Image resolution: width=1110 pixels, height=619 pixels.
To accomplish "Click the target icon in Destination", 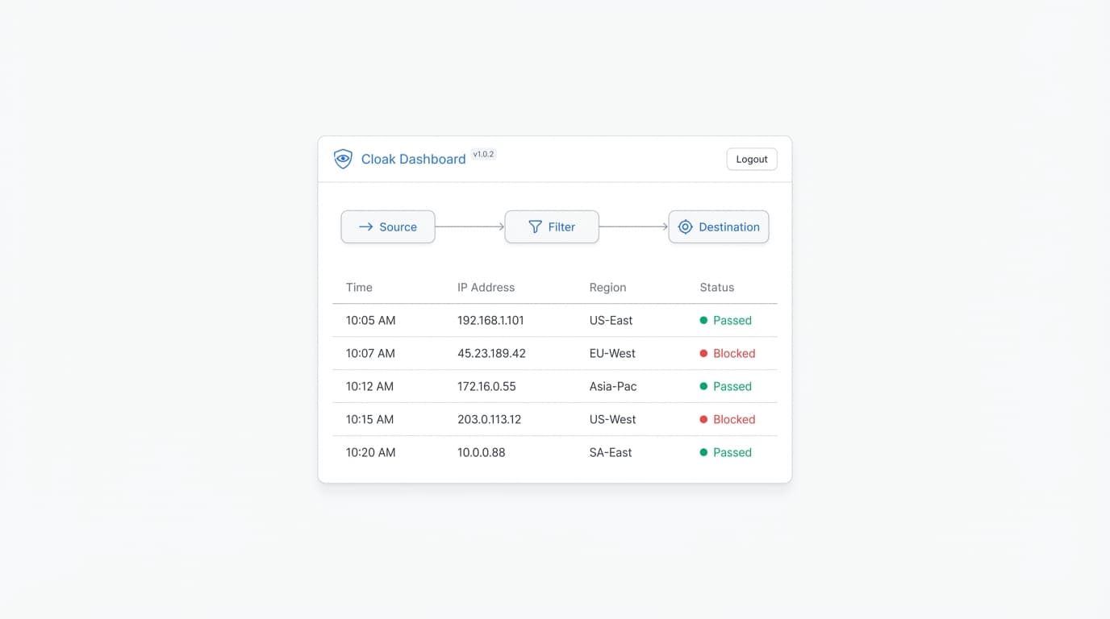I will (685, 227).
